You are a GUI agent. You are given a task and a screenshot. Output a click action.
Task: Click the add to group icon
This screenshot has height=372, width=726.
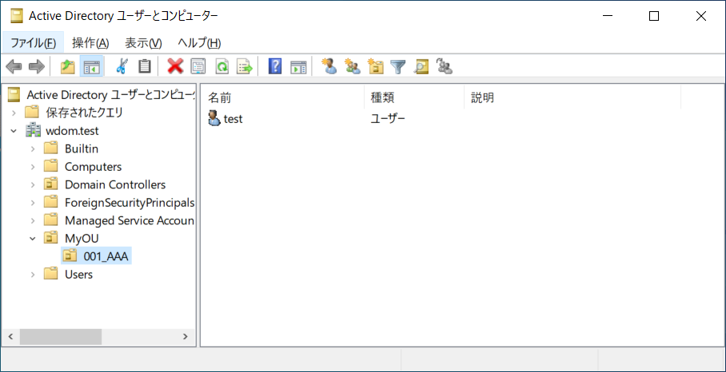[445, 66]
